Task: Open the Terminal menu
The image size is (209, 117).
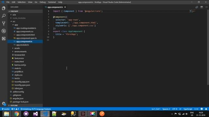Action: pyautogui.click(x=52, y=2)
